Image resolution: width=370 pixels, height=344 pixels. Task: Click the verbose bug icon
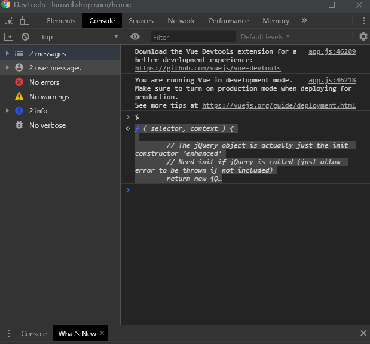click(x=19, y=125)
